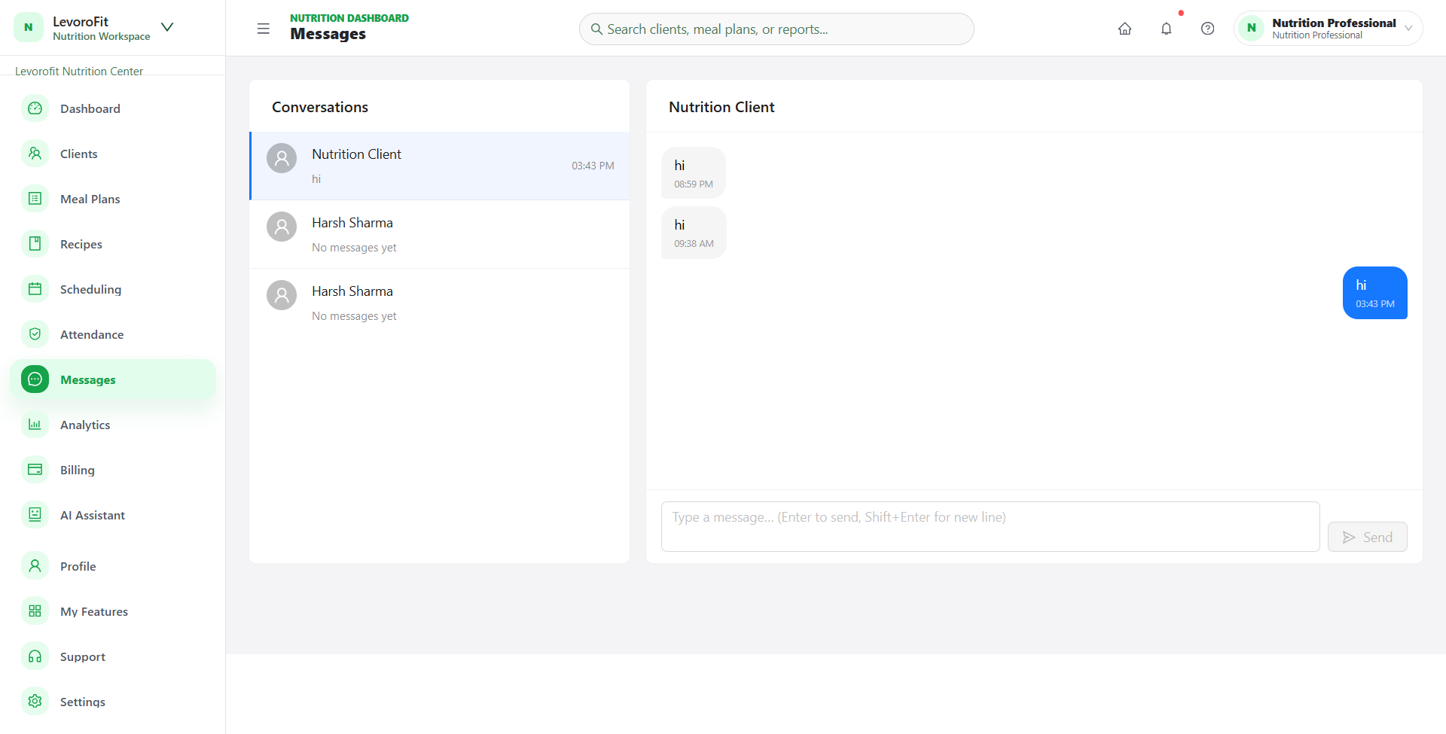Click the Recipes book icon
The height and width of the screenshot is (734, 1446).
click(35, 244)
